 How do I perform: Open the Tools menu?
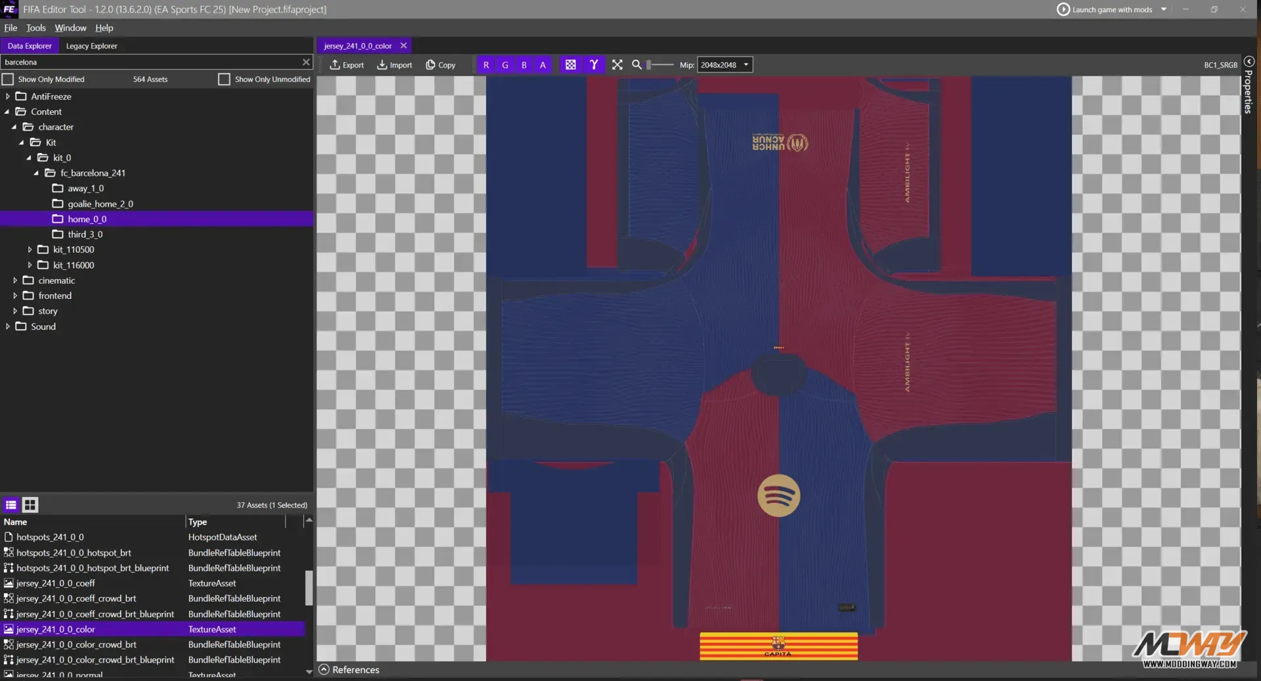pos(35,28)
